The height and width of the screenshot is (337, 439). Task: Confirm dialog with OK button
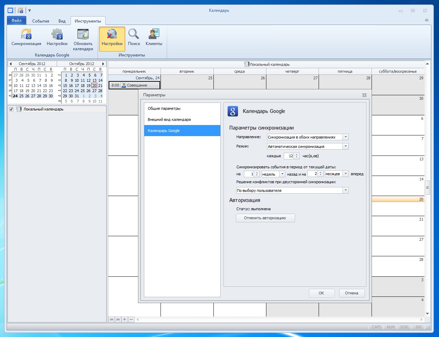[321, 293]
